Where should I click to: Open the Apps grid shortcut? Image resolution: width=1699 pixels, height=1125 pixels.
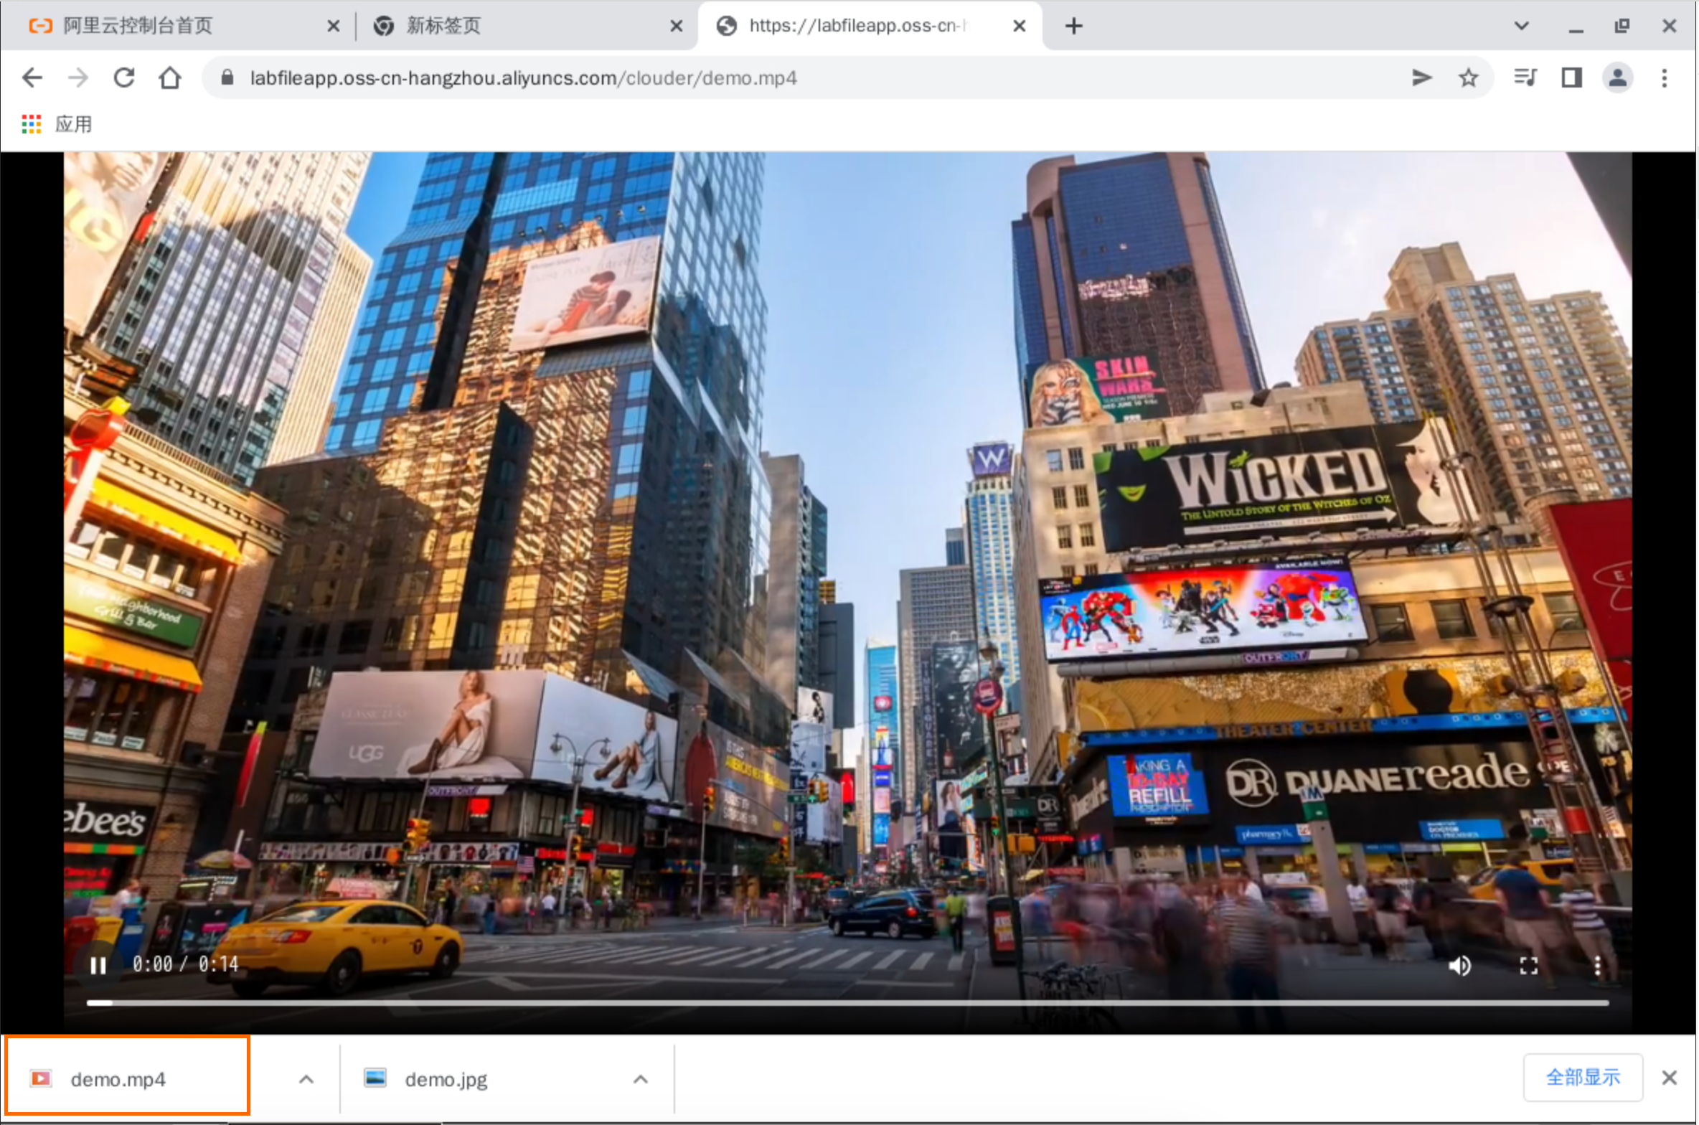point(32,124)
